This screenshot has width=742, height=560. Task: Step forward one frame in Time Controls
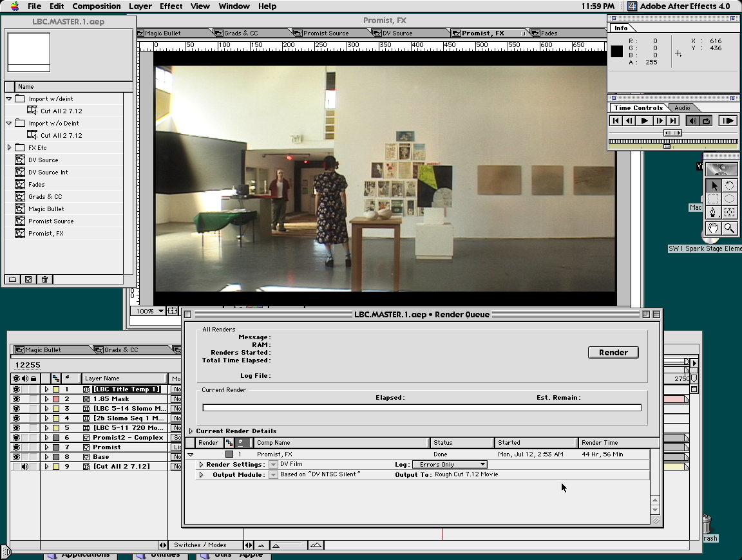pyautogui.click(x=659, y=120)
